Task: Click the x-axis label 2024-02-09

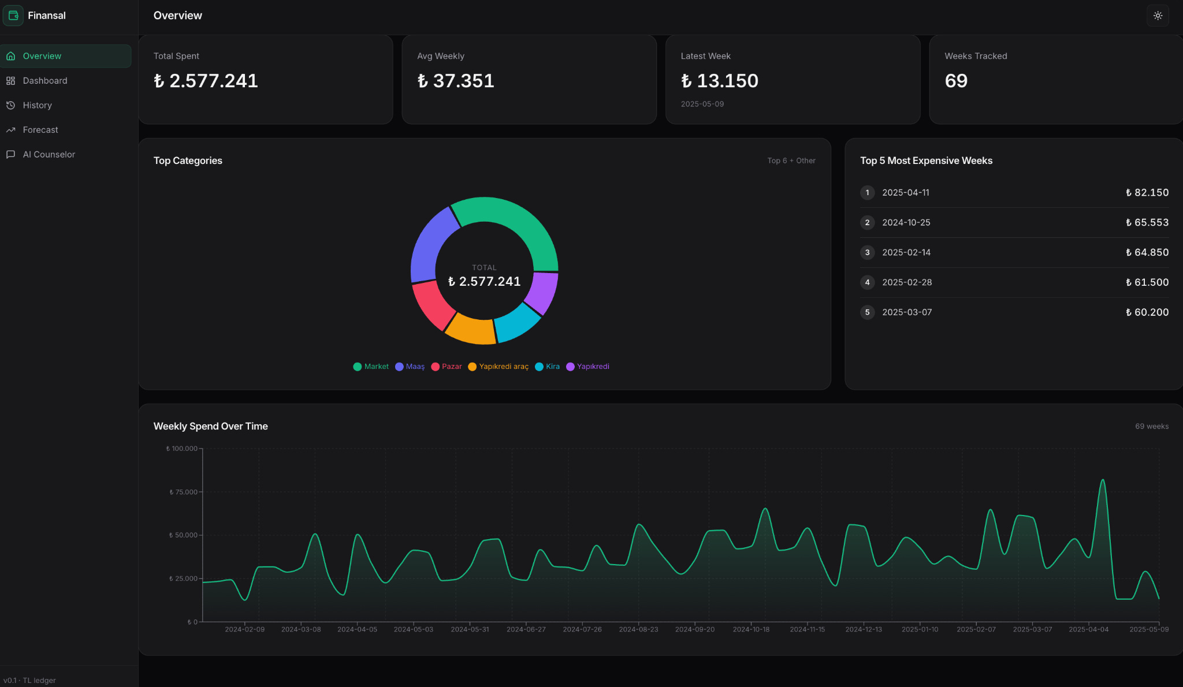Action: [x=244, y=629]
